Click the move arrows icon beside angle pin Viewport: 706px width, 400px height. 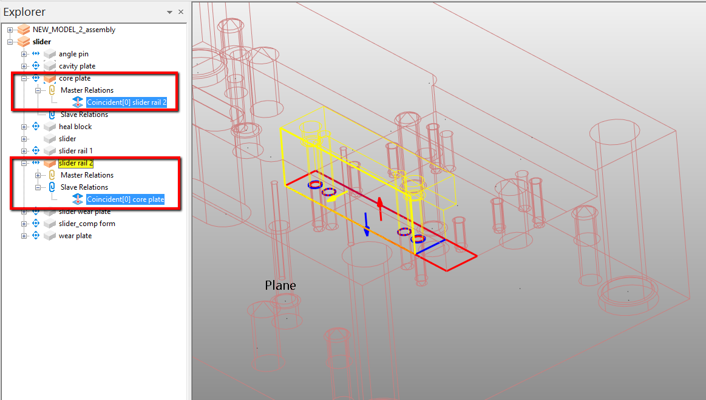[35, 53]
